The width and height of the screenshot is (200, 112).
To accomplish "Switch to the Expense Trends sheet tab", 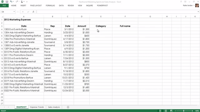I will tap(37, 107).
